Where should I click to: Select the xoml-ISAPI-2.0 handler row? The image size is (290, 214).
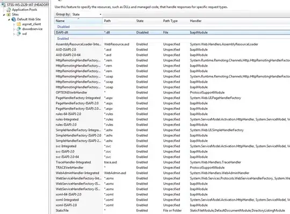(x=172, y=205)
